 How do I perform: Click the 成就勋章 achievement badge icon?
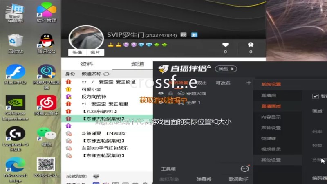click(x=96, y=177)
